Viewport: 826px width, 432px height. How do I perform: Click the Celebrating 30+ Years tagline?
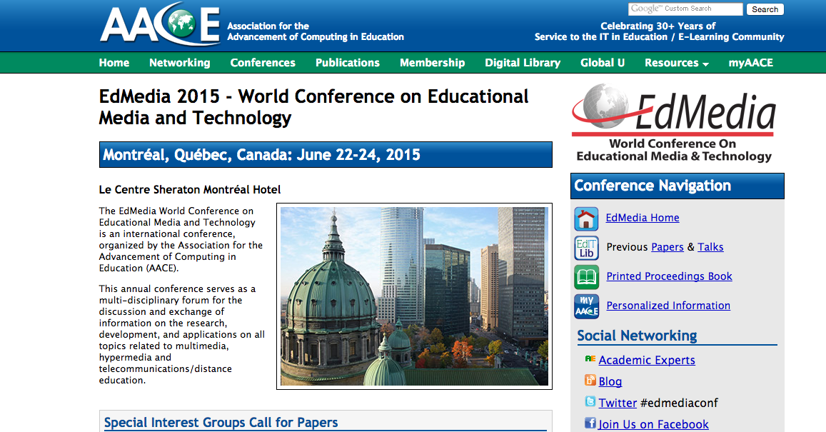click(659, 31)
